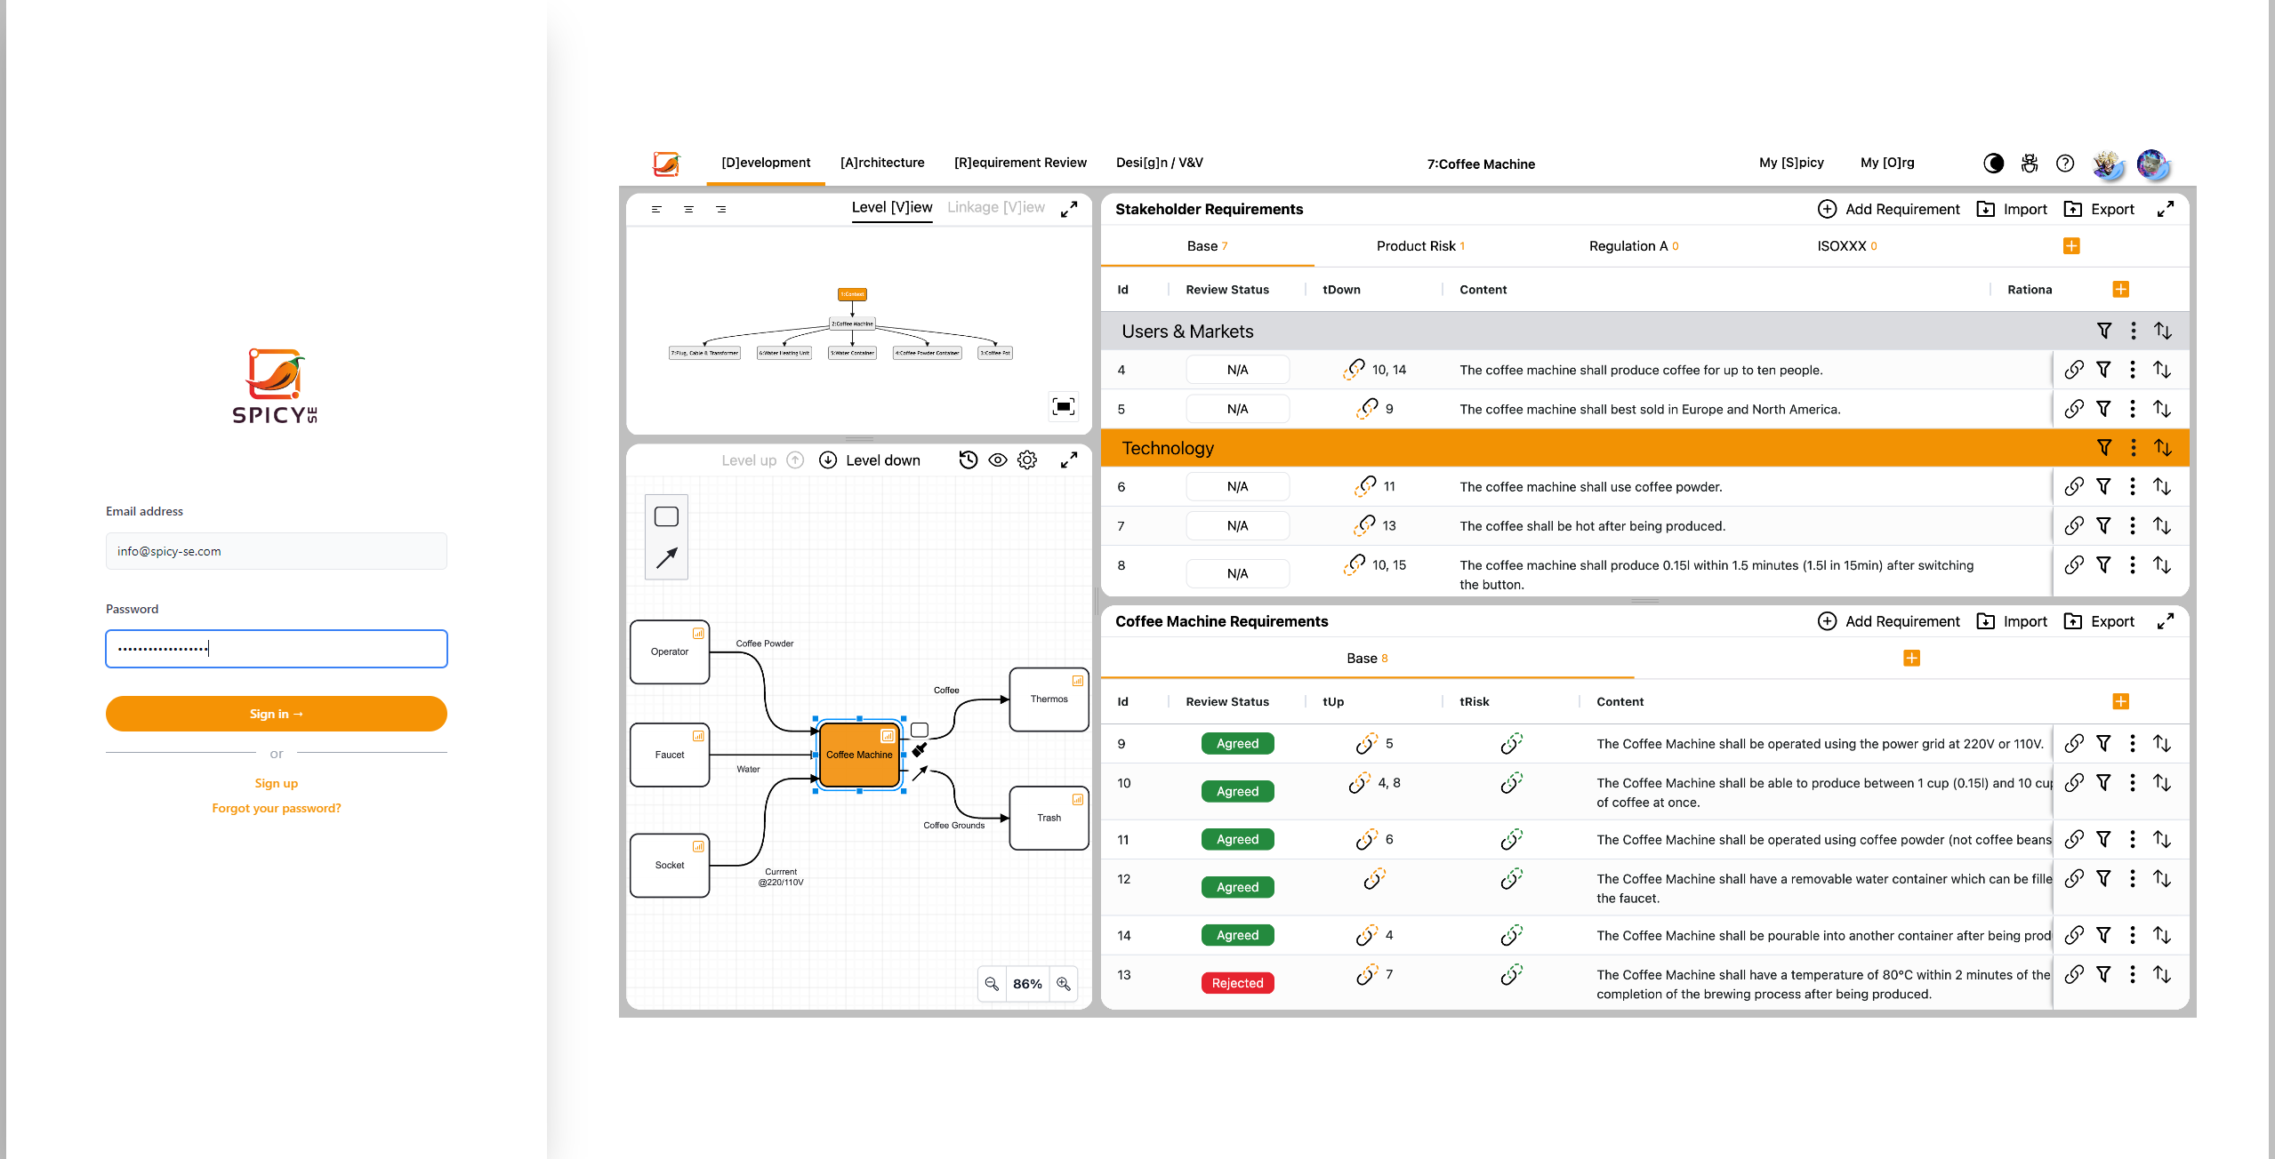The width and height of the screenshot is (2275, 1159).
Task: Click the Sign in button
Action: [276, 714]
